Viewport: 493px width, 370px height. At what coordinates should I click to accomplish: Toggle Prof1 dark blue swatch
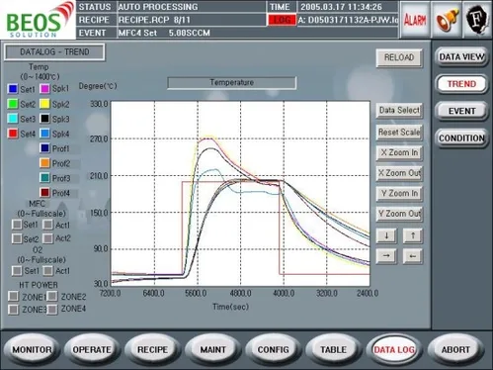click(x=44, y=148)
